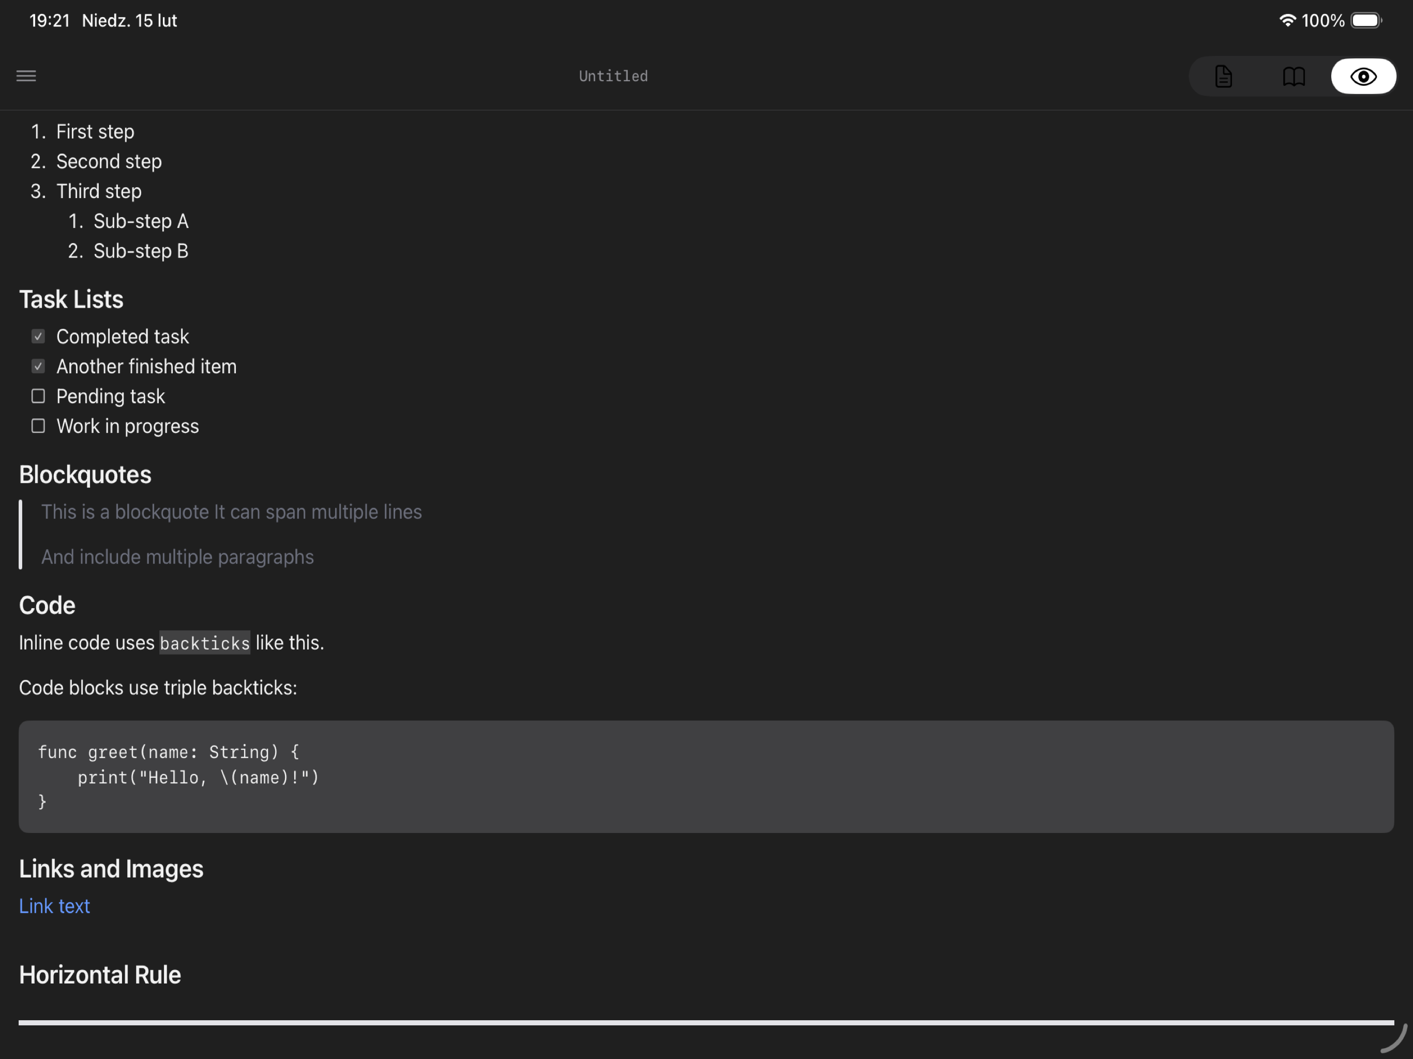
Task: Click the Blockquotes heading
Action: pyautogui.click(x=85, y=475)
